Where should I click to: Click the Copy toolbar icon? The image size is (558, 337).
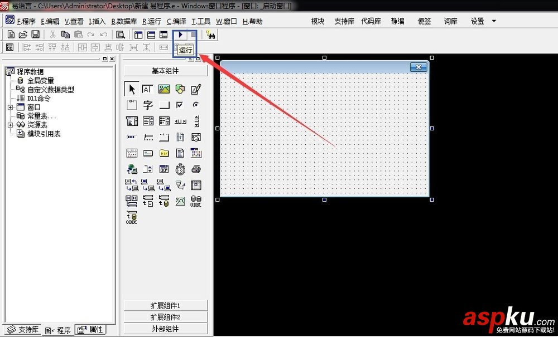tap(65, 35)
